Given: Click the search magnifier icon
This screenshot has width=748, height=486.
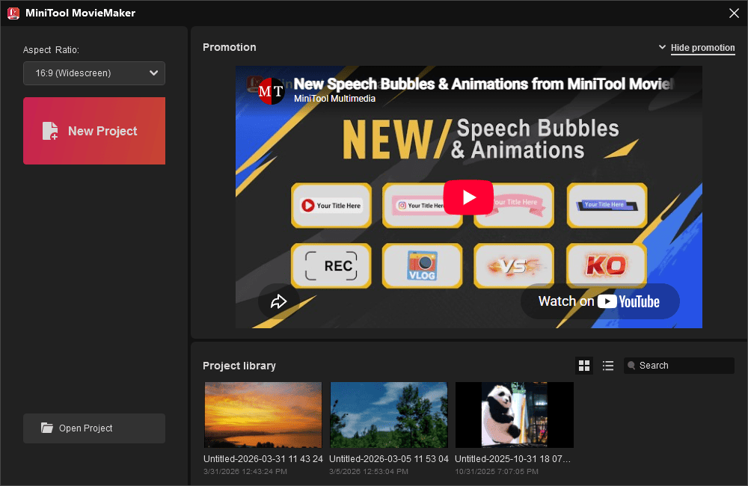Looking at the screenshot, I should click(631, 366).
